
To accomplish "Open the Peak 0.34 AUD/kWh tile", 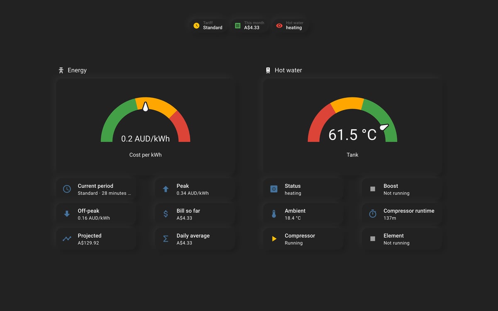I will [x=195, y=189].
